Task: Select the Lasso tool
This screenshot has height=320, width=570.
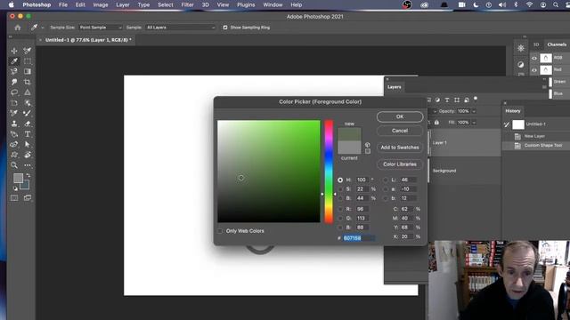Action: [x=14, y=92]
